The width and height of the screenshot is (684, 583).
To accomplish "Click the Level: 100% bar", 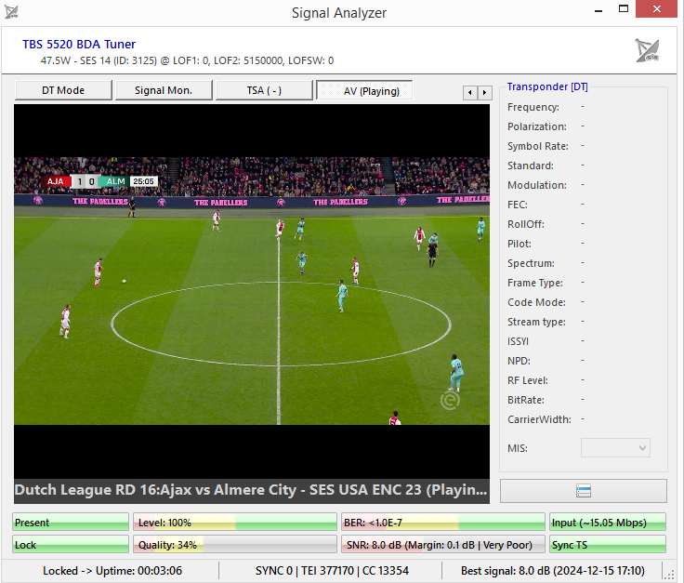I will point(235,522).
